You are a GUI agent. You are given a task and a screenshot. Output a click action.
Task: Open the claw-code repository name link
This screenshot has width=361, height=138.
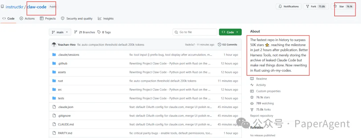point(37,7)
